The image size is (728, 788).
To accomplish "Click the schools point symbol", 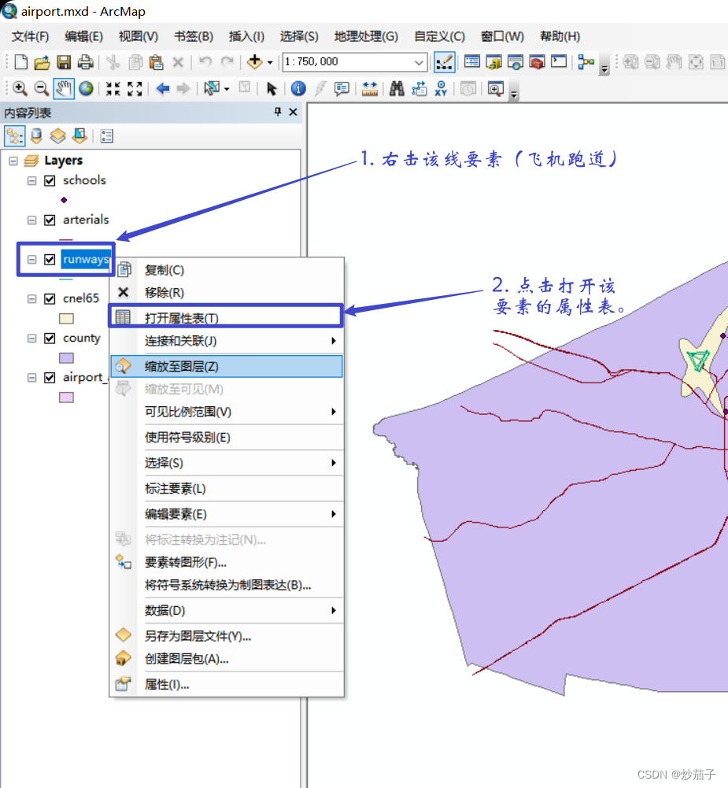I will [64, 200].
